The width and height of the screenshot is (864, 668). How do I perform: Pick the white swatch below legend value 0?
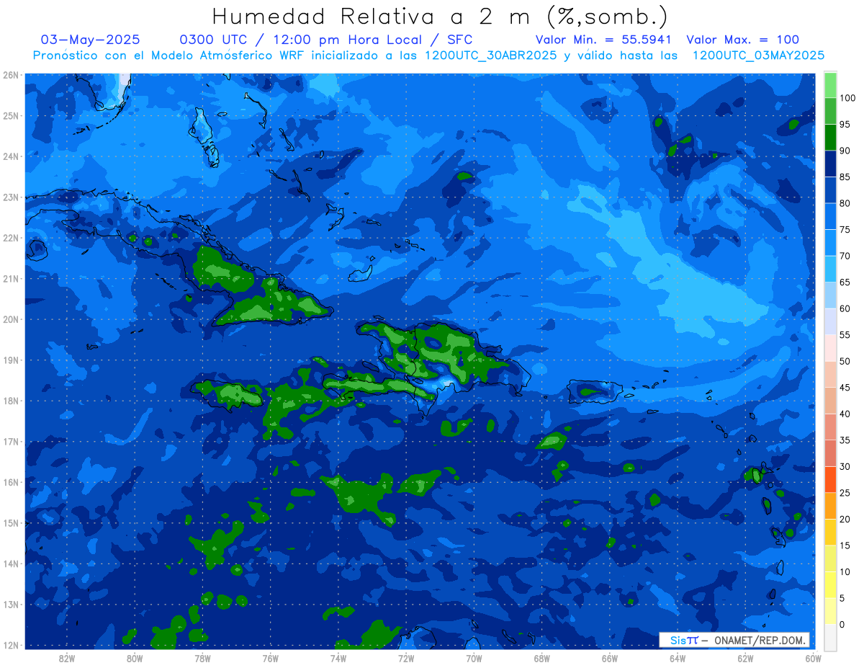(830, 637)
